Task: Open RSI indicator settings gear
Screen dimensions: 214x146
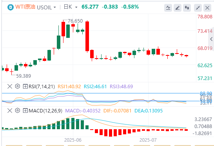Action: (x=18, y=86)
